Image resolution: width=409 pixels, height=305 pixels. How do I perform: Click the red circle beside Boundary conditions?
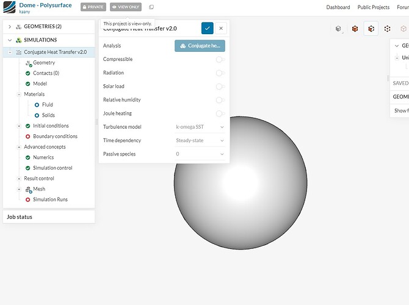coord(28,137)
